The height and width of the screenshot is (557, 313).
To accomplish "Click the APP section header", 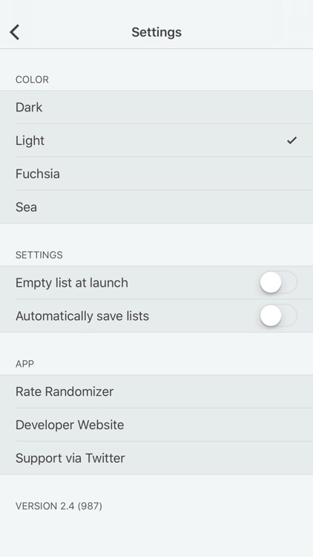I will [x=24, y=364].
